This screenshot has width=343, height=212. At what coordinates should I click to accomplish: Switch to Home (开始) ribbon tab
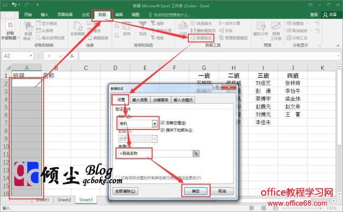tap(28, 15)
